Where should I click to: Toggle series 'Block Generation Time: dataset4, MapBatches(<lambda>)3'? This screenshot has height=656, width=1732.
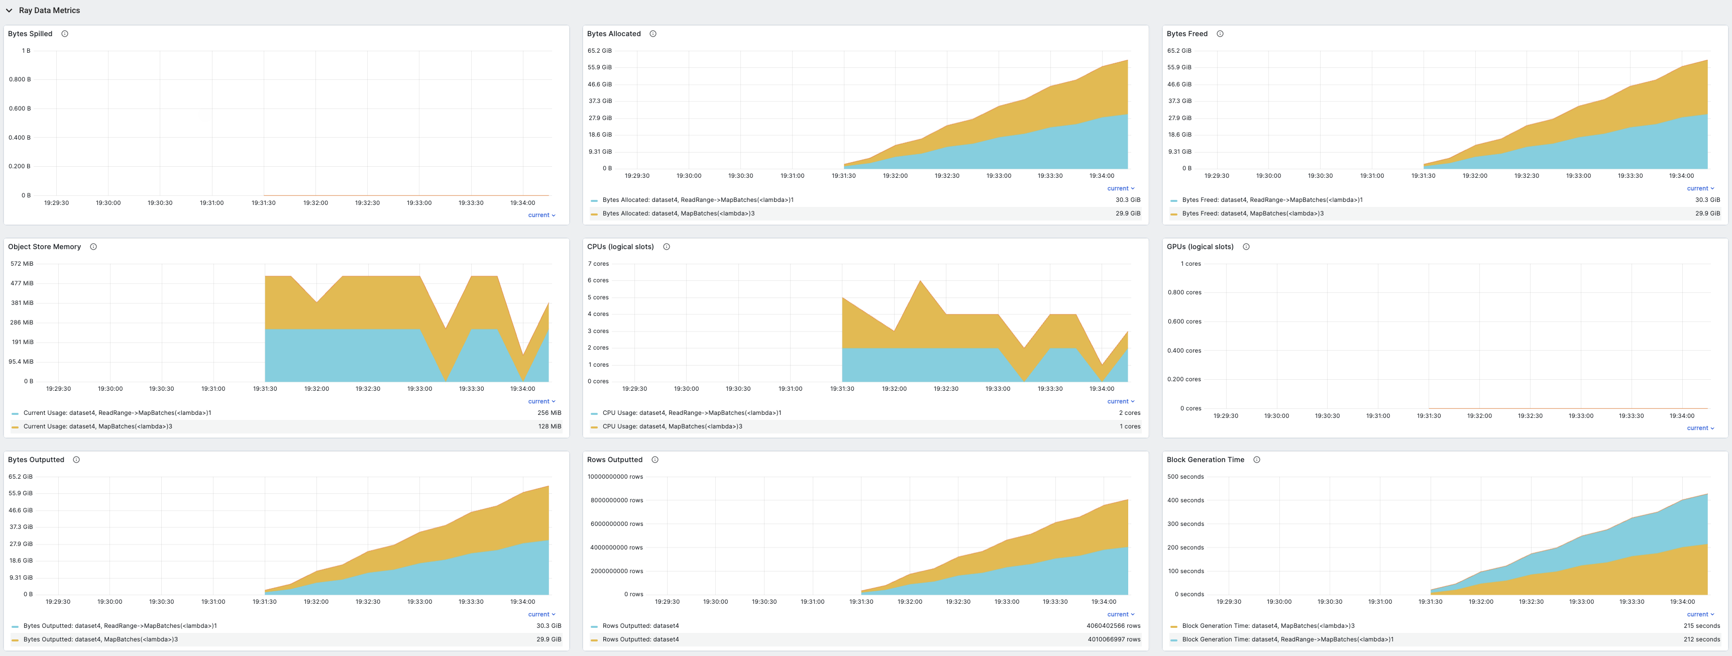point(1268,626)
